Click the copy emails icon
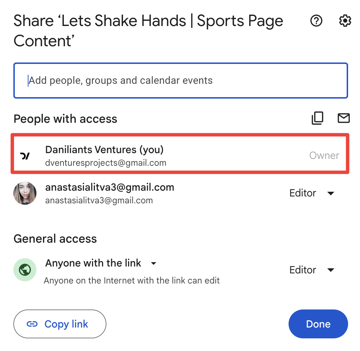 point(317,118)
